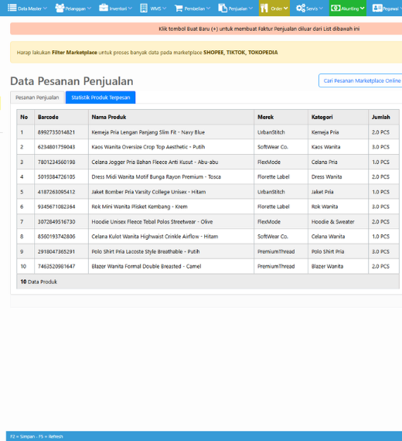Click the Pembelian shopping cart icon
The width and height of the screenshot is (402, 441).
[x=179, y=9]
